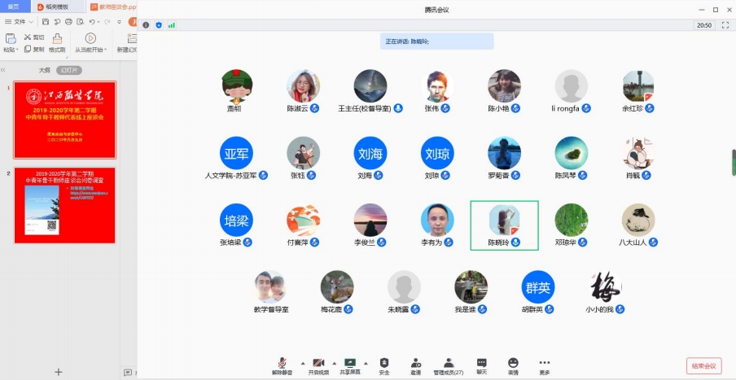Expand arrow next to 共享屏幕 share options
The image size is (736, 380).
[x=366, y=362]
